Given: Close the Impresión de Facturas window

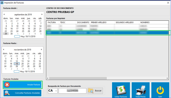Looking at the screenshot, I should click(168, 3).
